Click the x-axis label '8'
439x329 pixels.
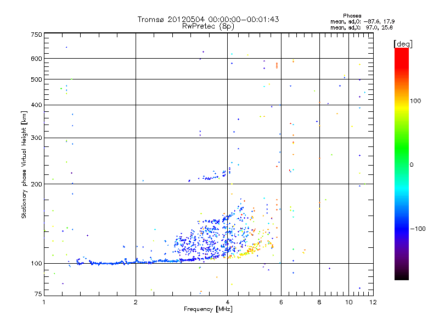click(x=319, y=302)
